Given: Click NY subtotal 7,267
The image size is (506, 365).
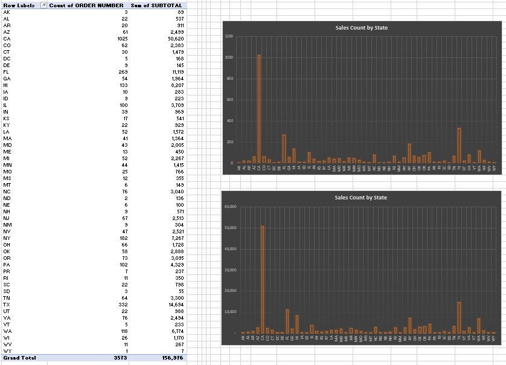Looking at the screenshot, I should coord(178,238).
